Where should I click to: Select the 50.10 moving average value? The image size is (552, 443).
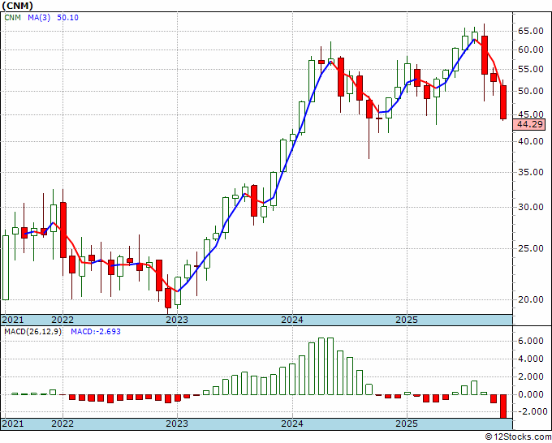pyautogui.click(x=67, y=18)
